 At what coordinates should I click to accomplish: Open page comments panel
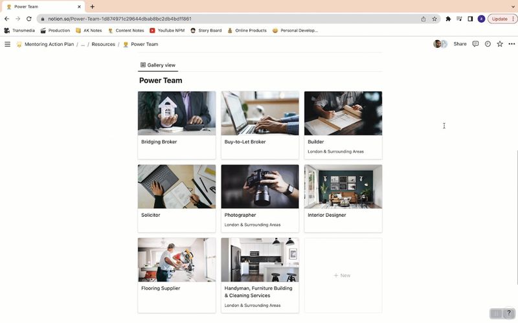(475, 44)
